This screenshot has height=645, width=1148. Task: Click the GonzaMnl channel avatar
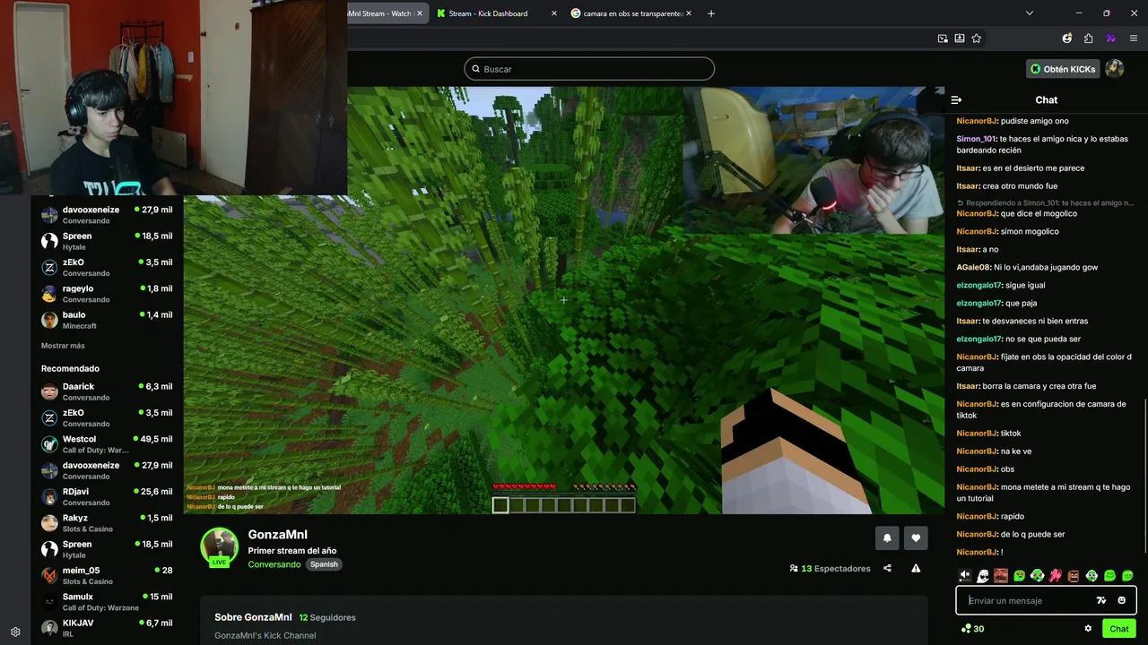coord(219,546)
